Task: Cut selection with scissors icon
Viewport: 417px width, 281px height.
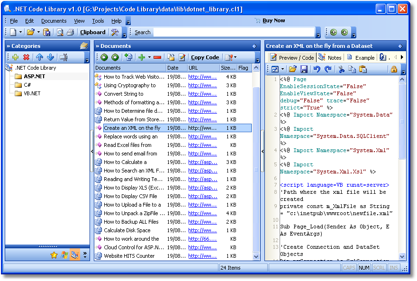Action: [x=341, y=69]
